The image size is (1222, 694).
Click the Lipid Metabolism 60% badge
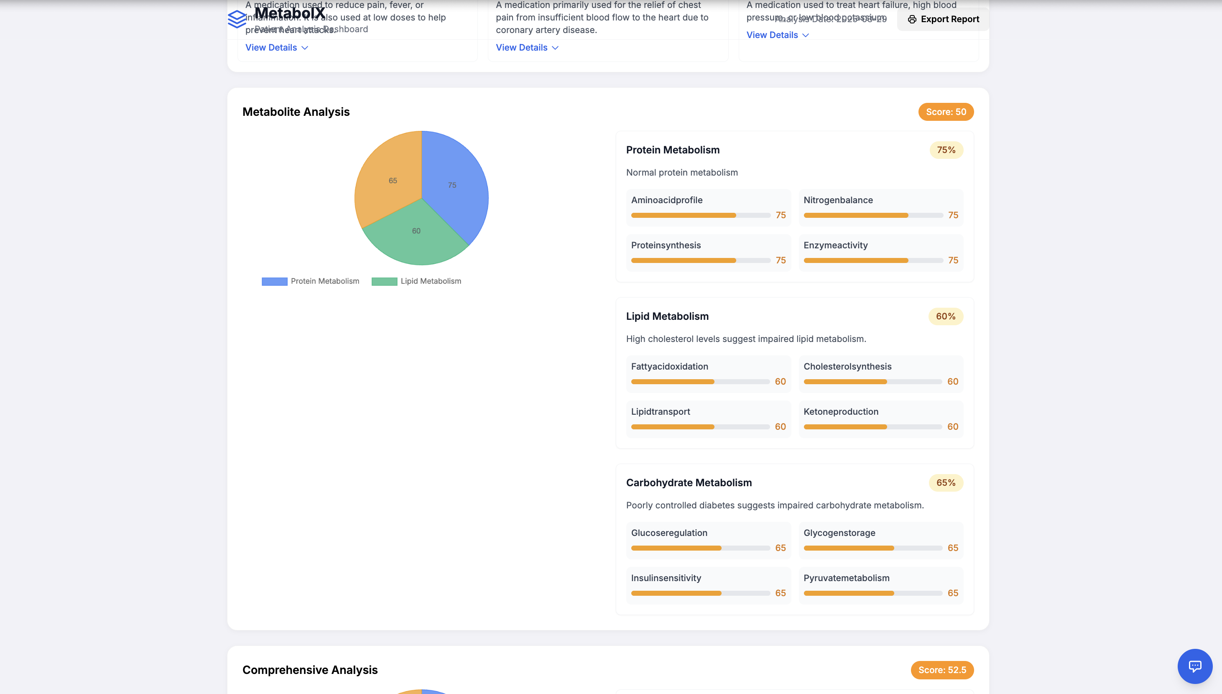pos(945,316)
